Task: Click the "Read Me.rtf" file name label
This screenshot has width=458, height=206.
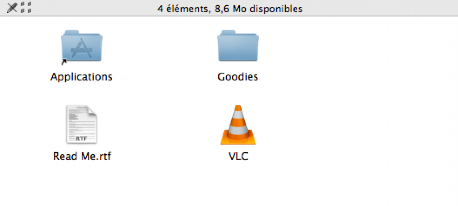Action: tap(82, 156)
